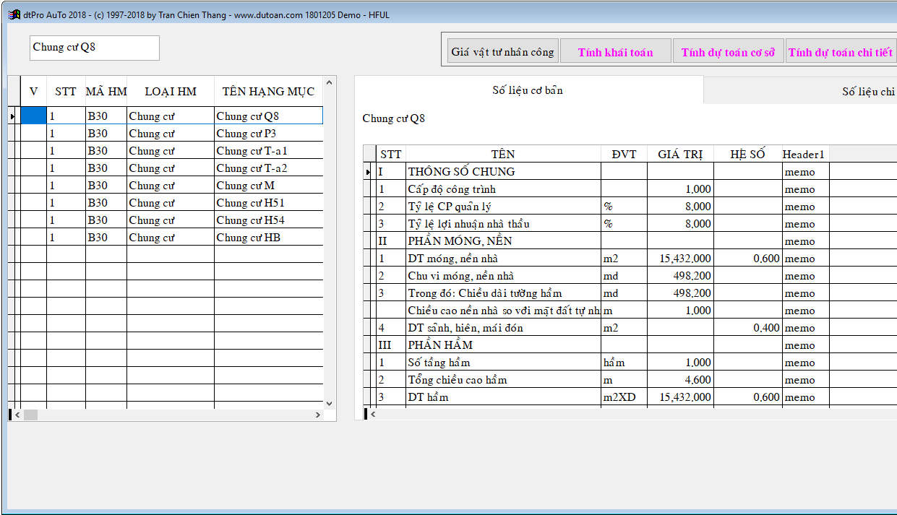This screenshot has height=515, width=897.
Task: Switch to the Số liệu cơ bản tab
Action: click(528, 90)
